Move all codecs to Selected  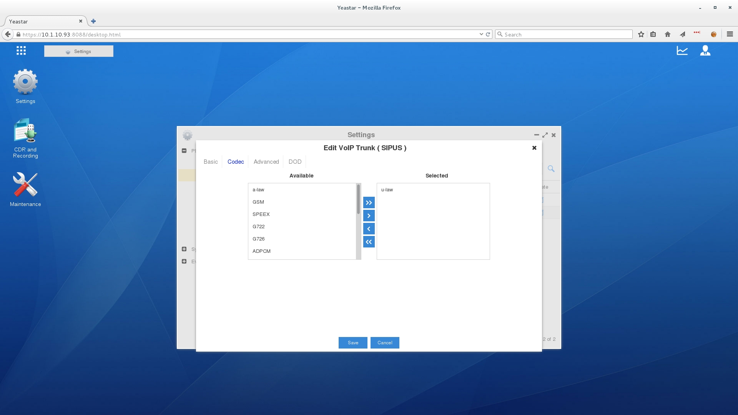click(x=369, y=203)
